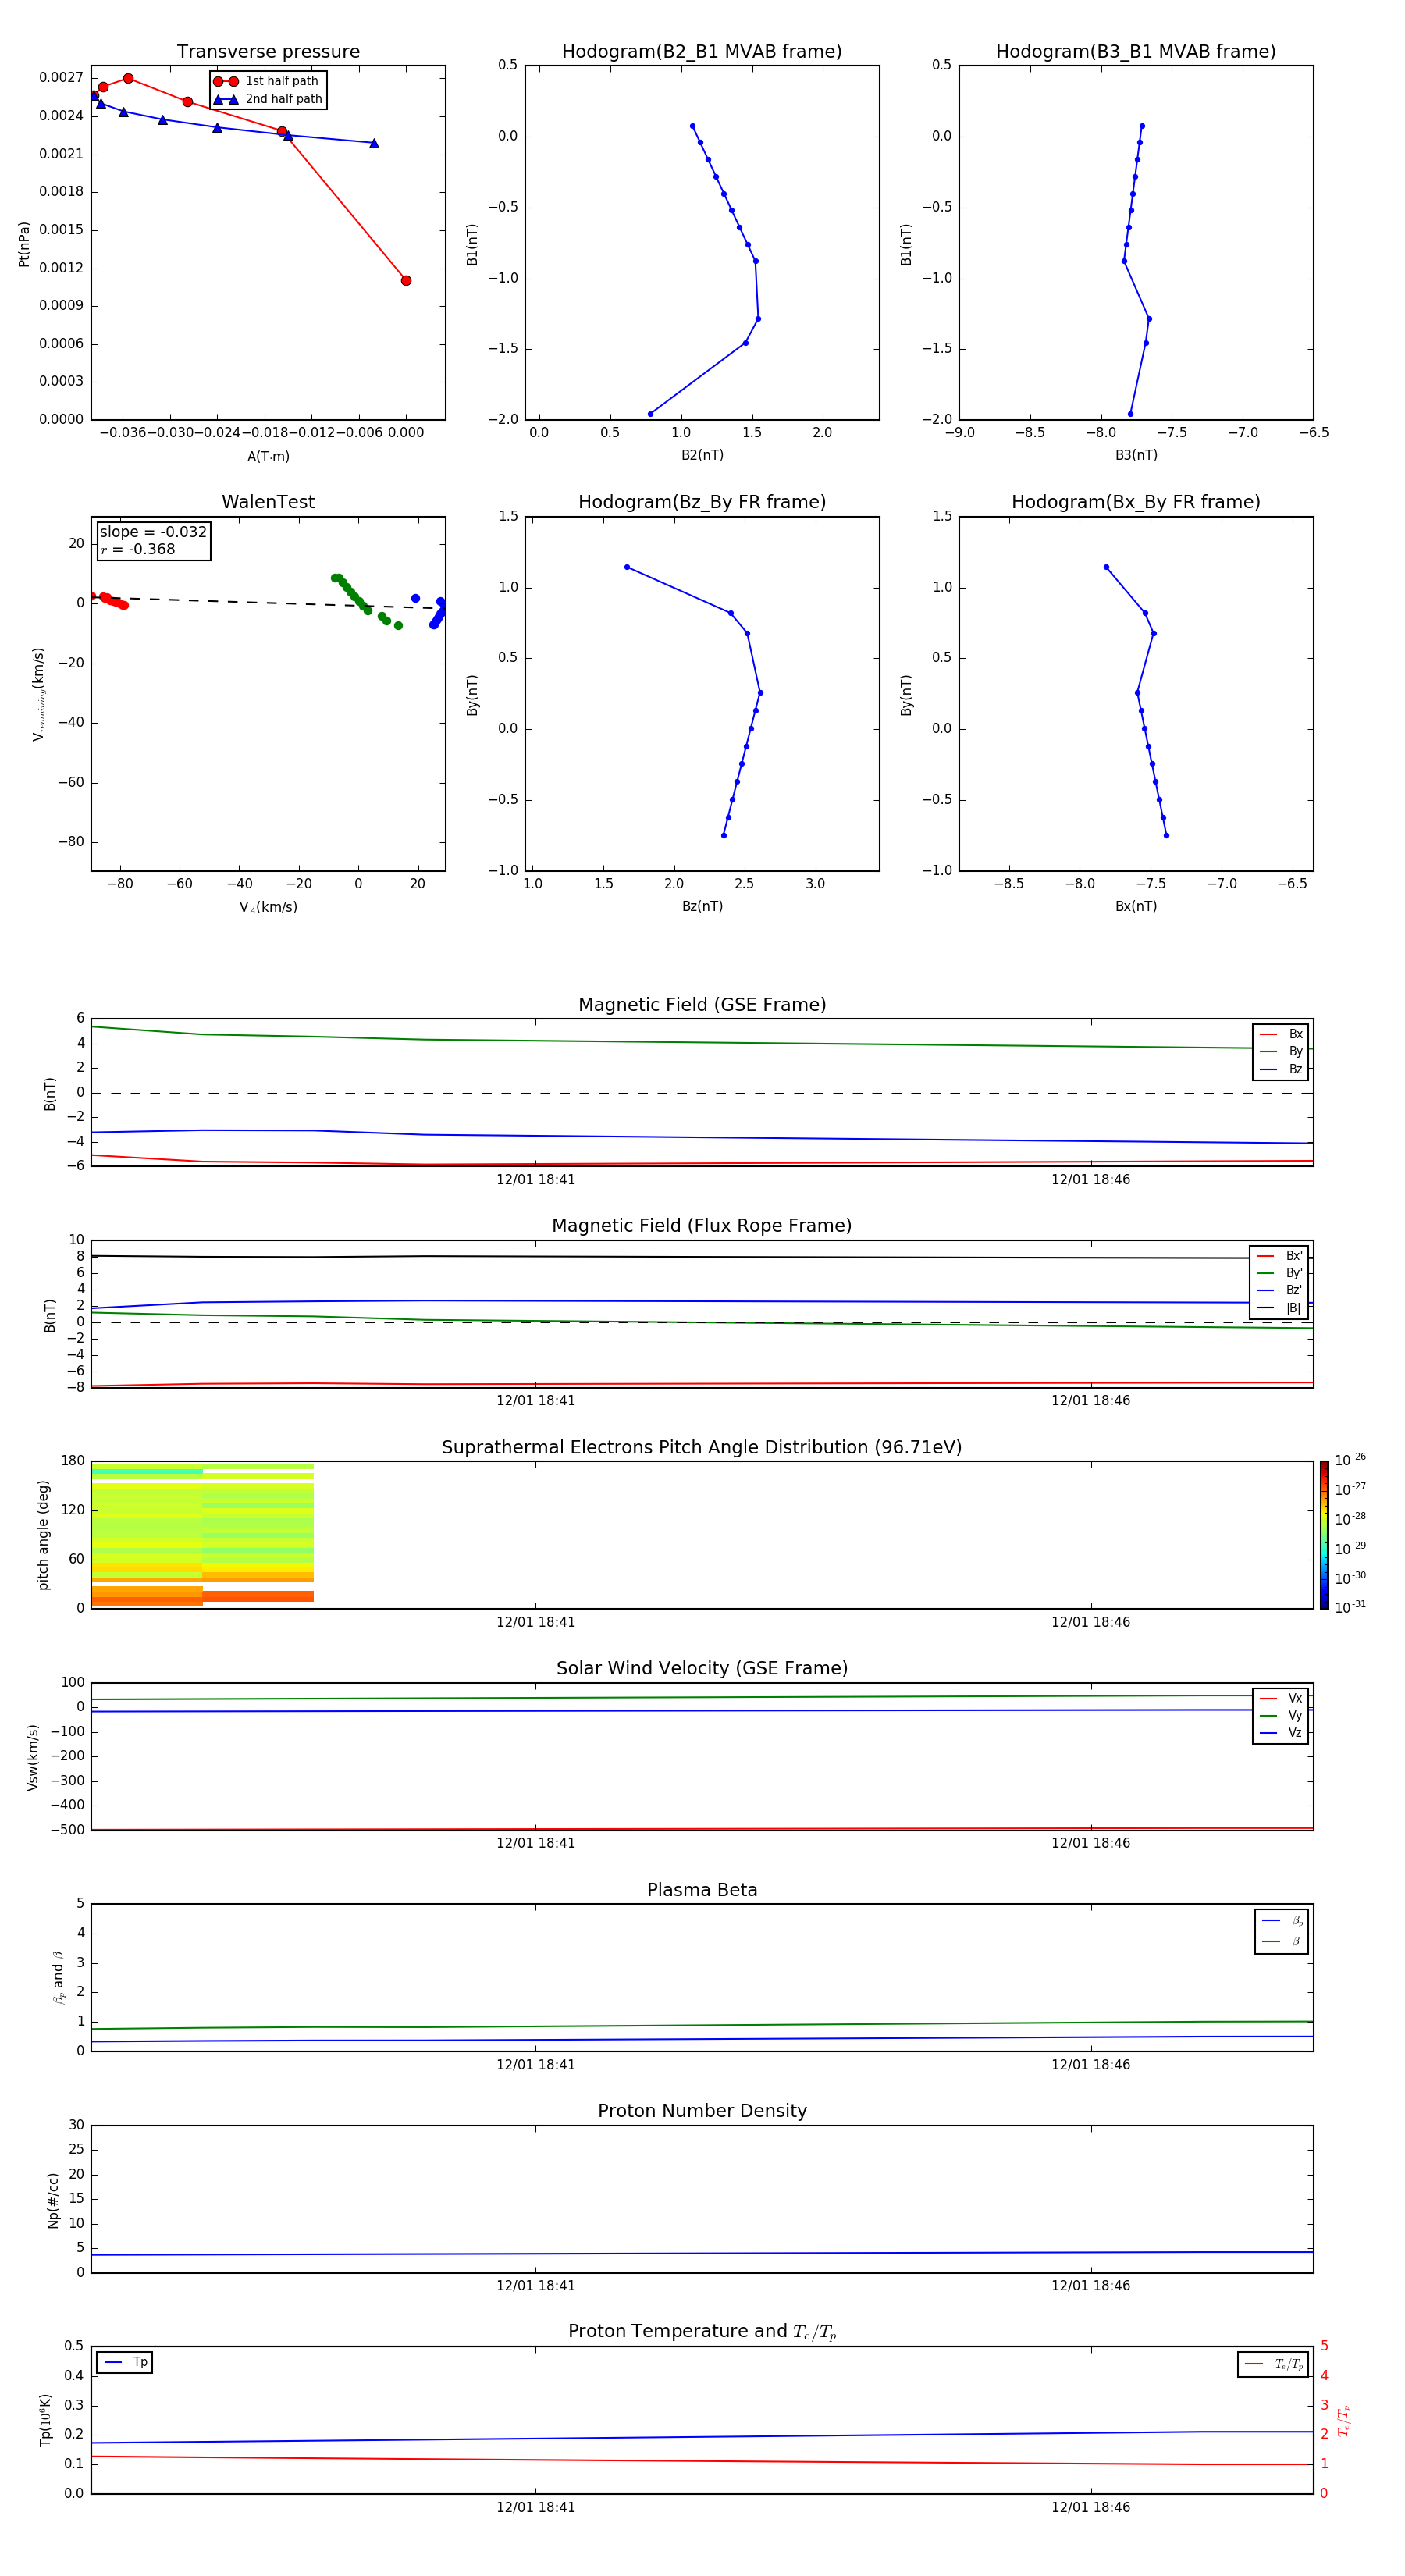
Task: Click the 'Magnetic Field (Flux Rope Frame)' title
Action: 702,1226
